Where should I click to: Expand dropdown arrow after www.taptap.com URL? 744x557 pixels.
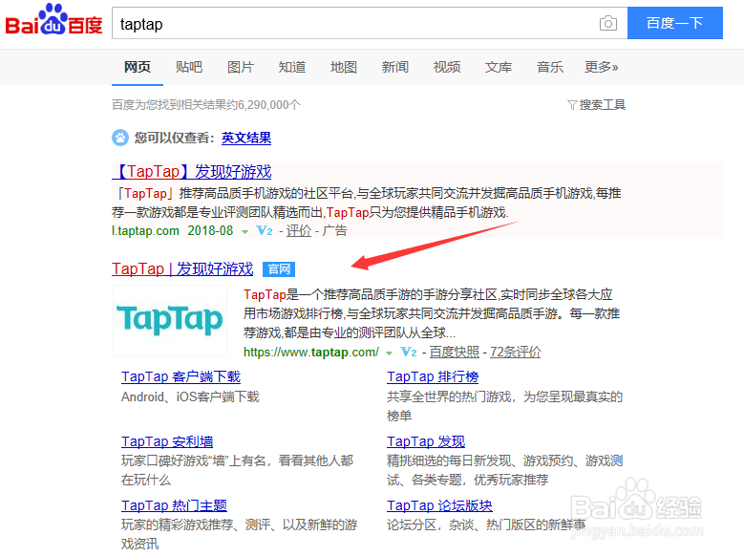[389, 353]
